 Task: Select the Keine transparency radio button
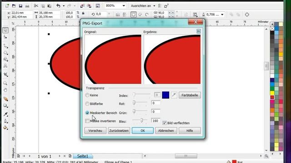point(87,95)
